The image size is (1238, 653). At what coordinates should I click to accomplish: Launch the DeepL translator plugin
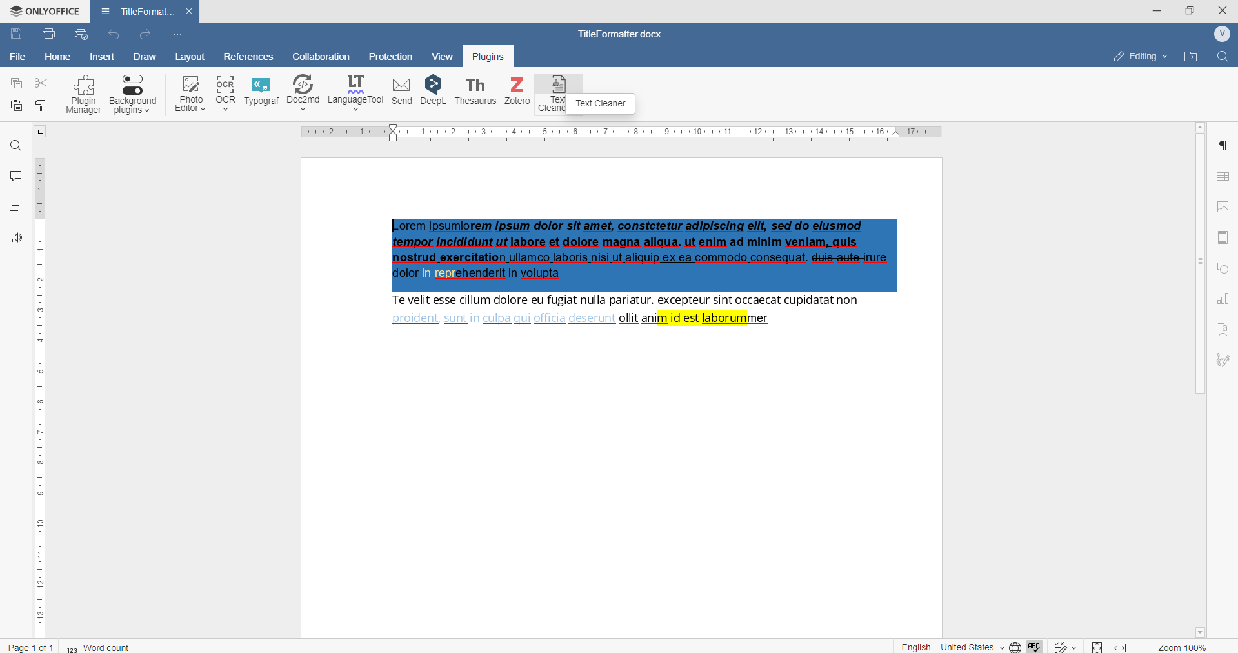tap(433, 90)
